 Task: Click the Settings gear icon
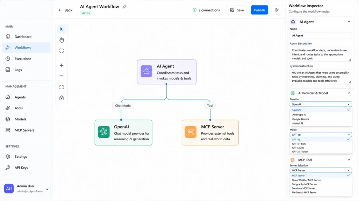pyautogui.click(x=8, y=157)
